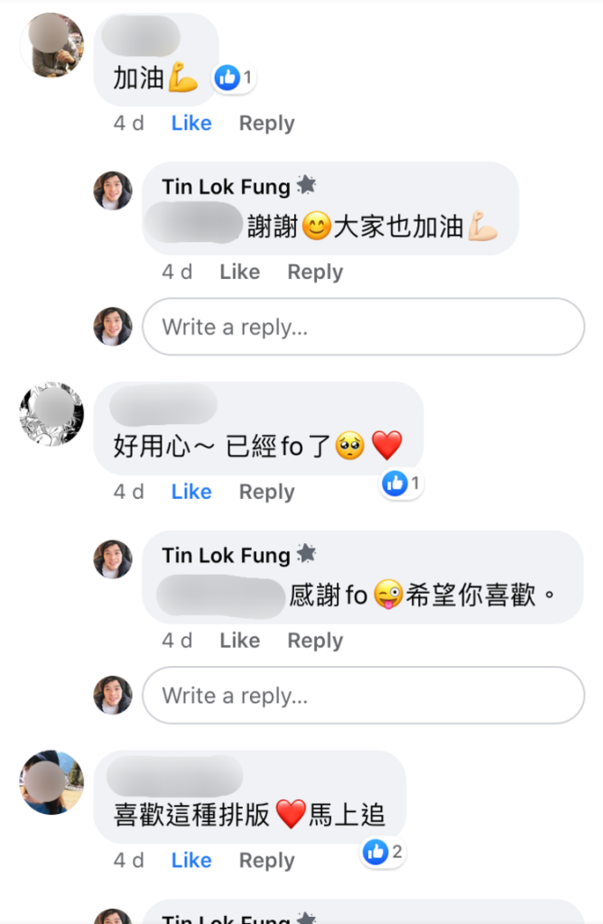This screenshot has height=924, width=603.
Task: Focus the Write a reply box under the 好用心 thread
Action: (x=363, y=696)
